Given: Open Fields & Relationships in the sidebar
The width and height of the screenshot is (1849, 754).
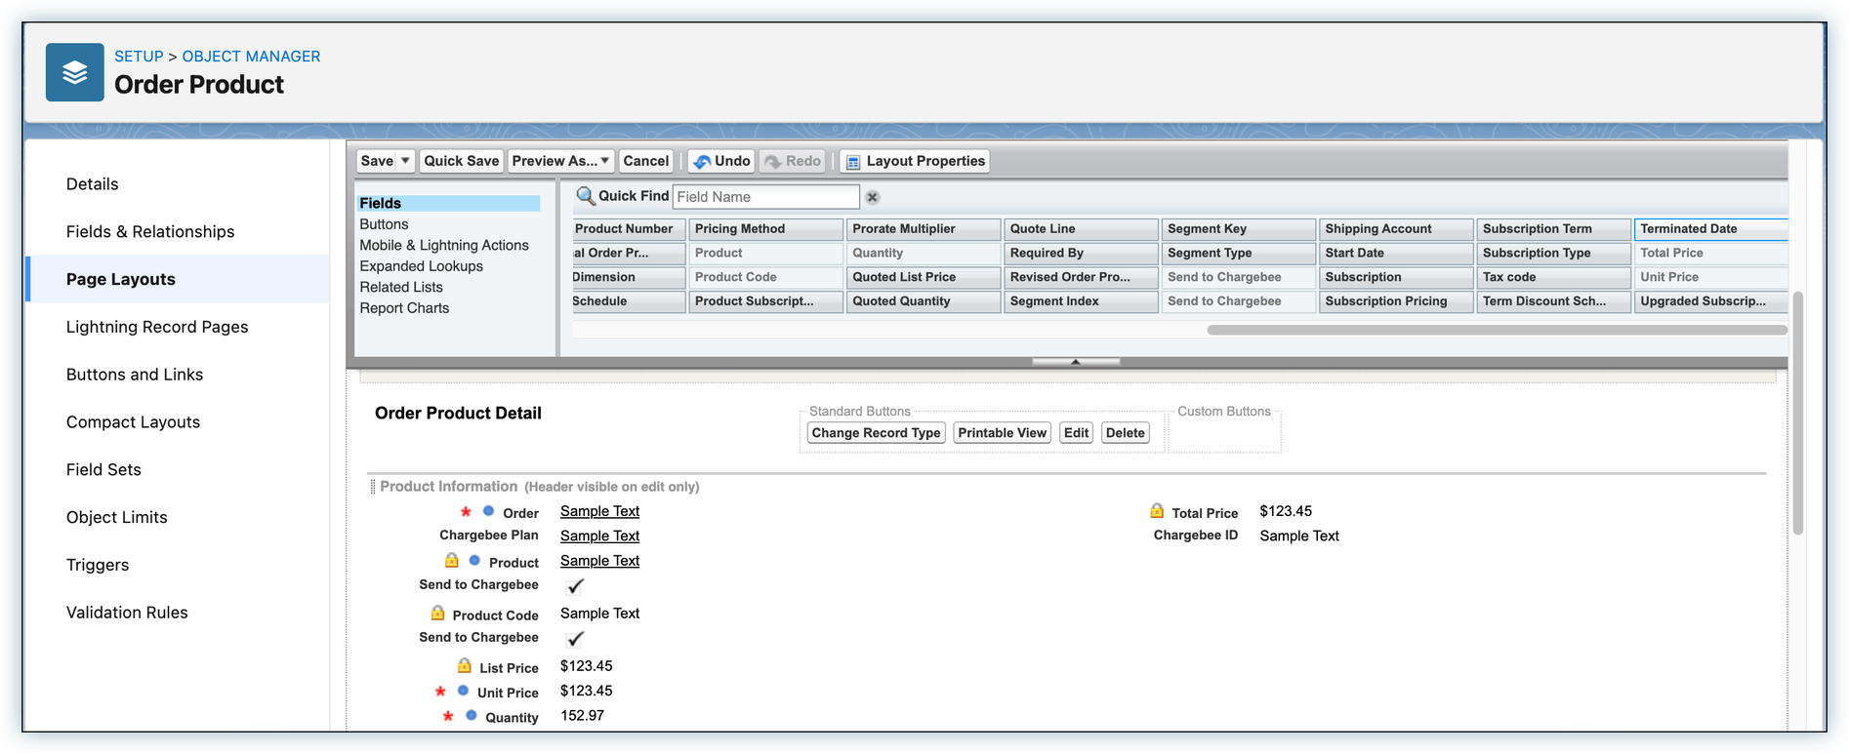Looking at the screenshot, I should (150, 231).
